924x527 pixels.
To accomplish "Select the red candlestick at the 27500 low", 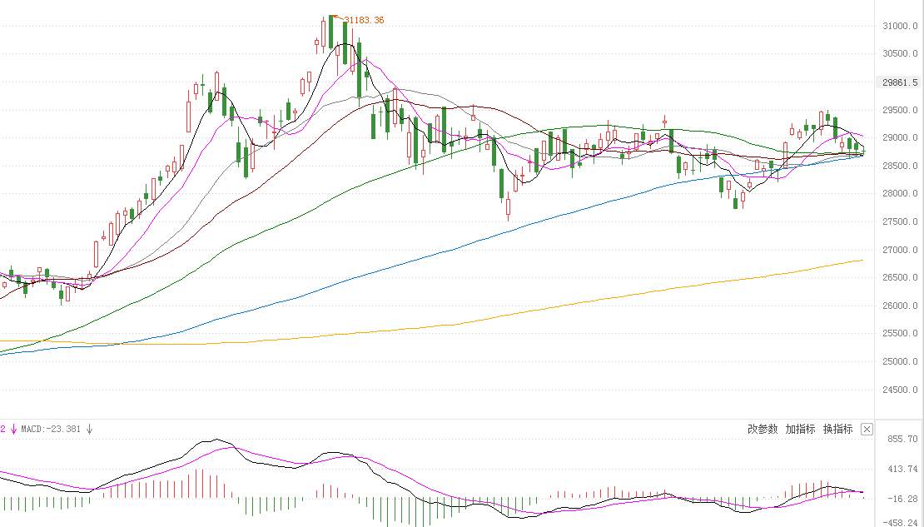I will pyautogui.click(x=508, y=207).
